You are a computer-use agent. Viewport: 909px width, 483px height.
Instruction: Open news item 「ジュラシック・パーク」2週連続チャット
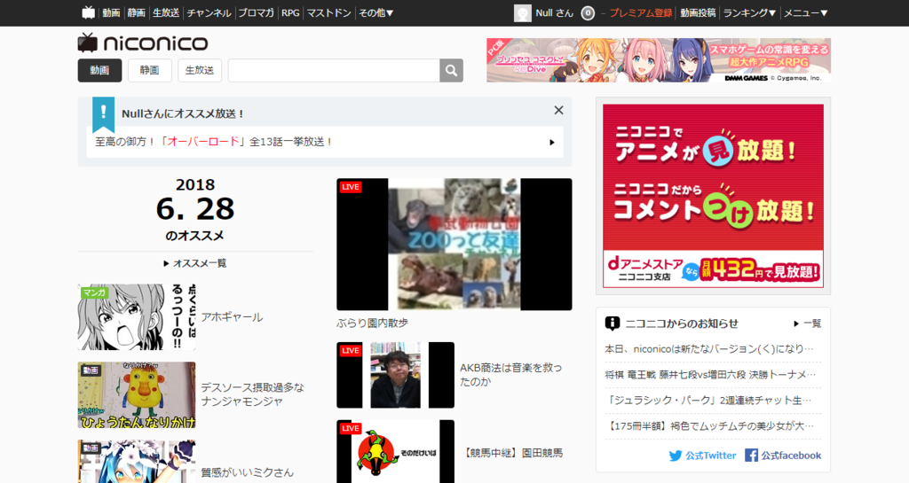[708, 401]
